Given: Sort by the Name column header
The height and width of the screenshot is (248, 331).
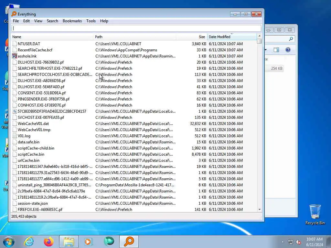Looking at the screenshot, I should [52, 37].
